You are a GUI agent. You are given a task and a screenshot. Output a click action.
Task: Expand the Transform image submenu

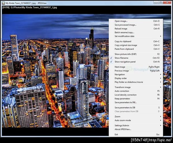tap(136, 87)
